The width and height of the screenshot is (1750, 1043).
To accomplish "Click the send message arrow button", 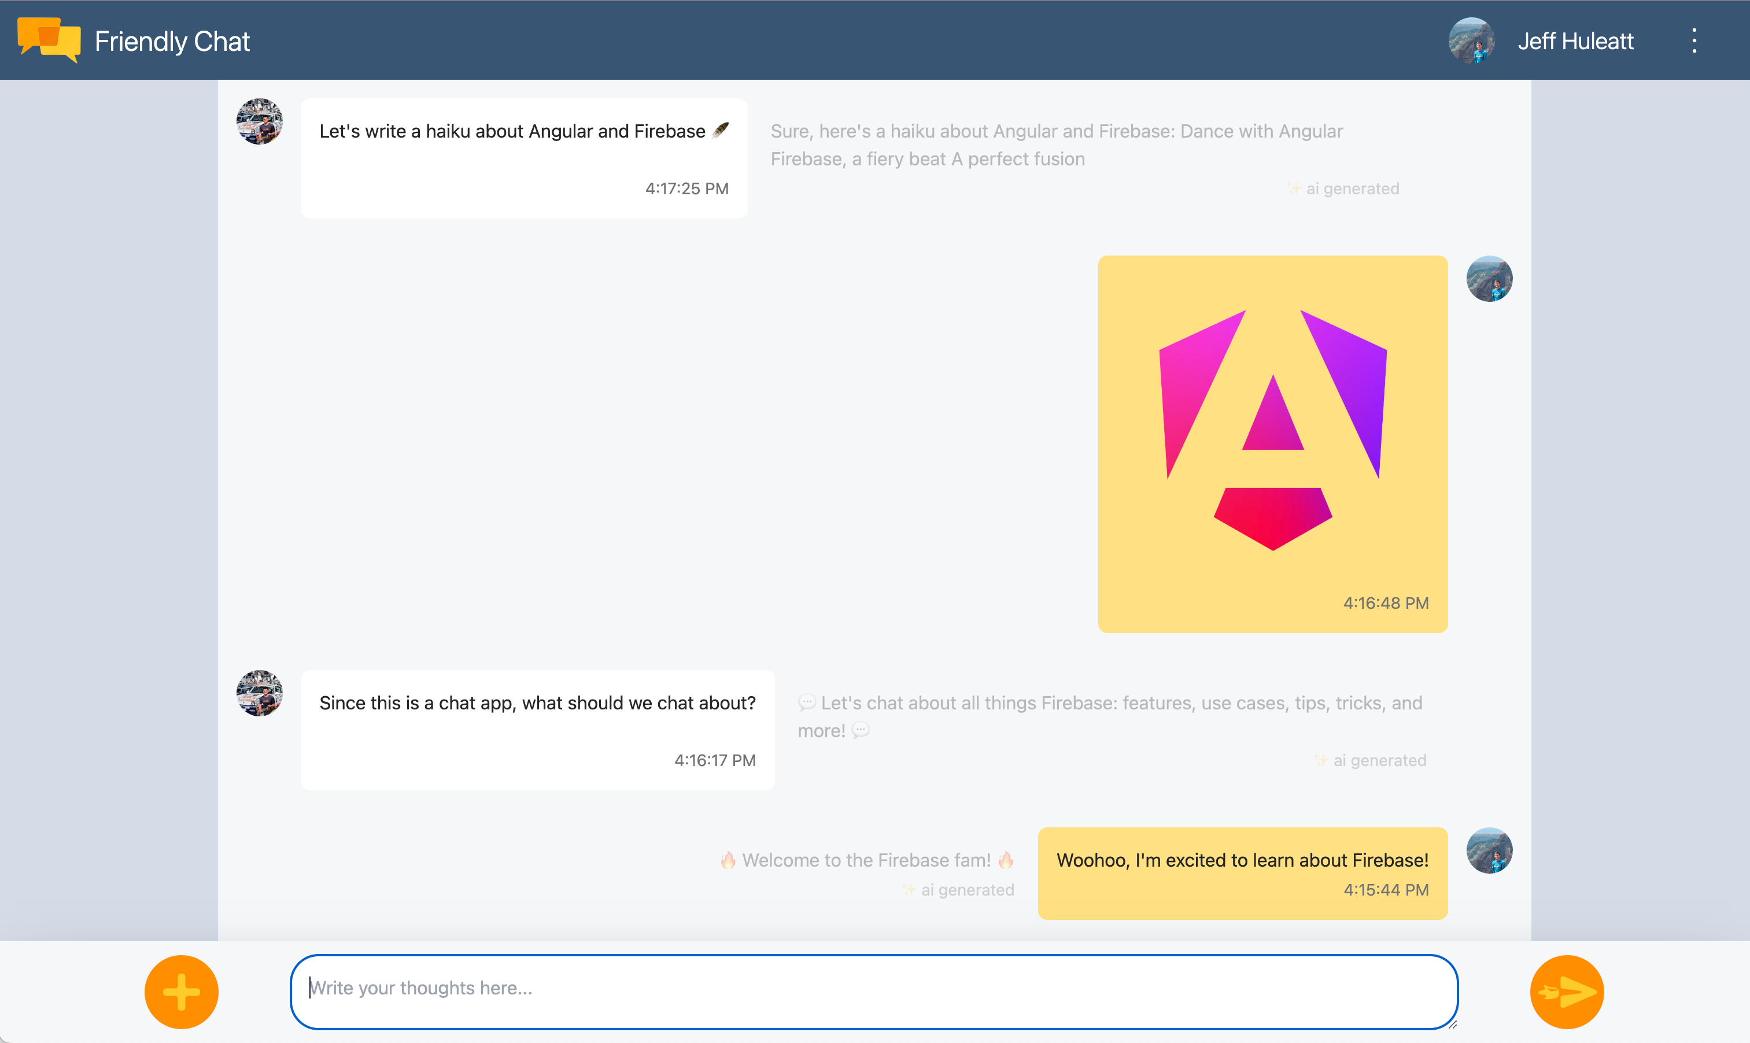I will point(1566,989).
